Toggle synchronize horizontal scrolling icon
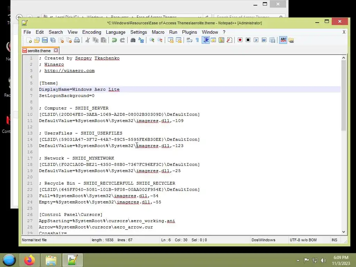The image size is (356, 267). pos(179,40)
